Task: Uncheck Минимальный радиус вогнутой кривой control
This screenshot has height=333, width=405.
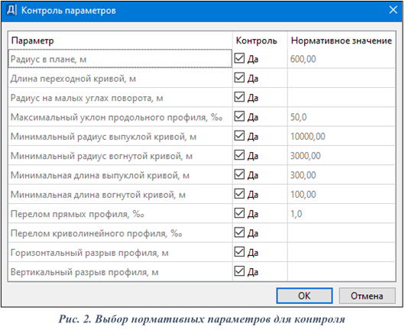Action: 239,155
